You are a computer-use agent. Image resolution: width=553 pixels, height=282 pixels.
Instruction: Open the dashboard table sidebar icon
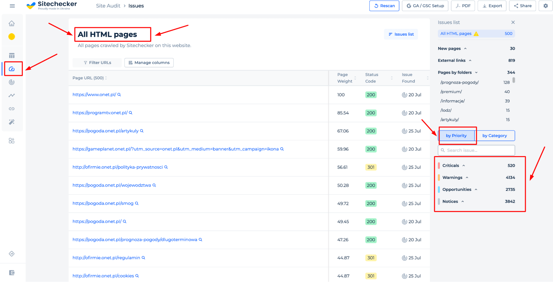click(x=12, y=56)
